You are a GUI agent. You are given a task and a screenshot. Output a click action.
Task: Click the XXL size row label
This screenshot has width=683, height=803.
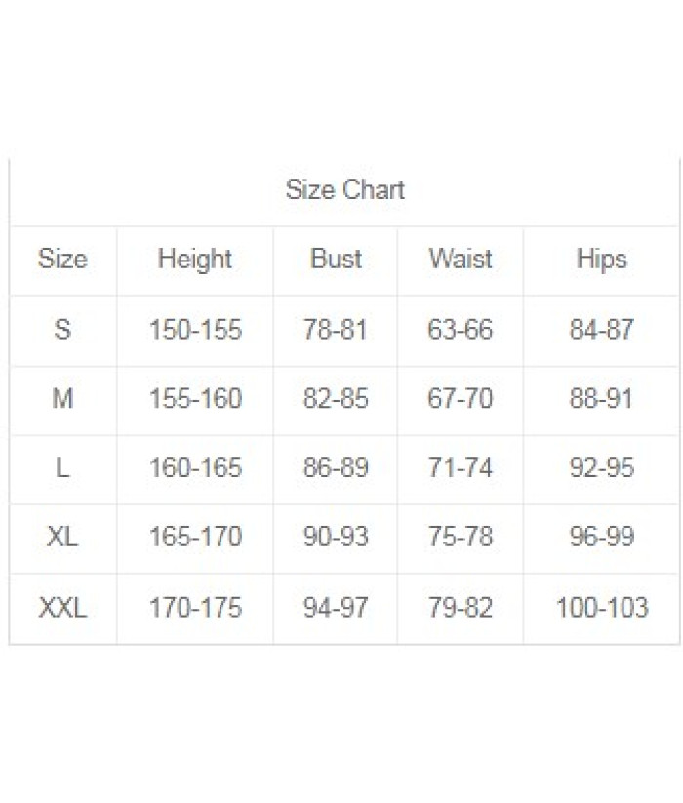[62, 607]
